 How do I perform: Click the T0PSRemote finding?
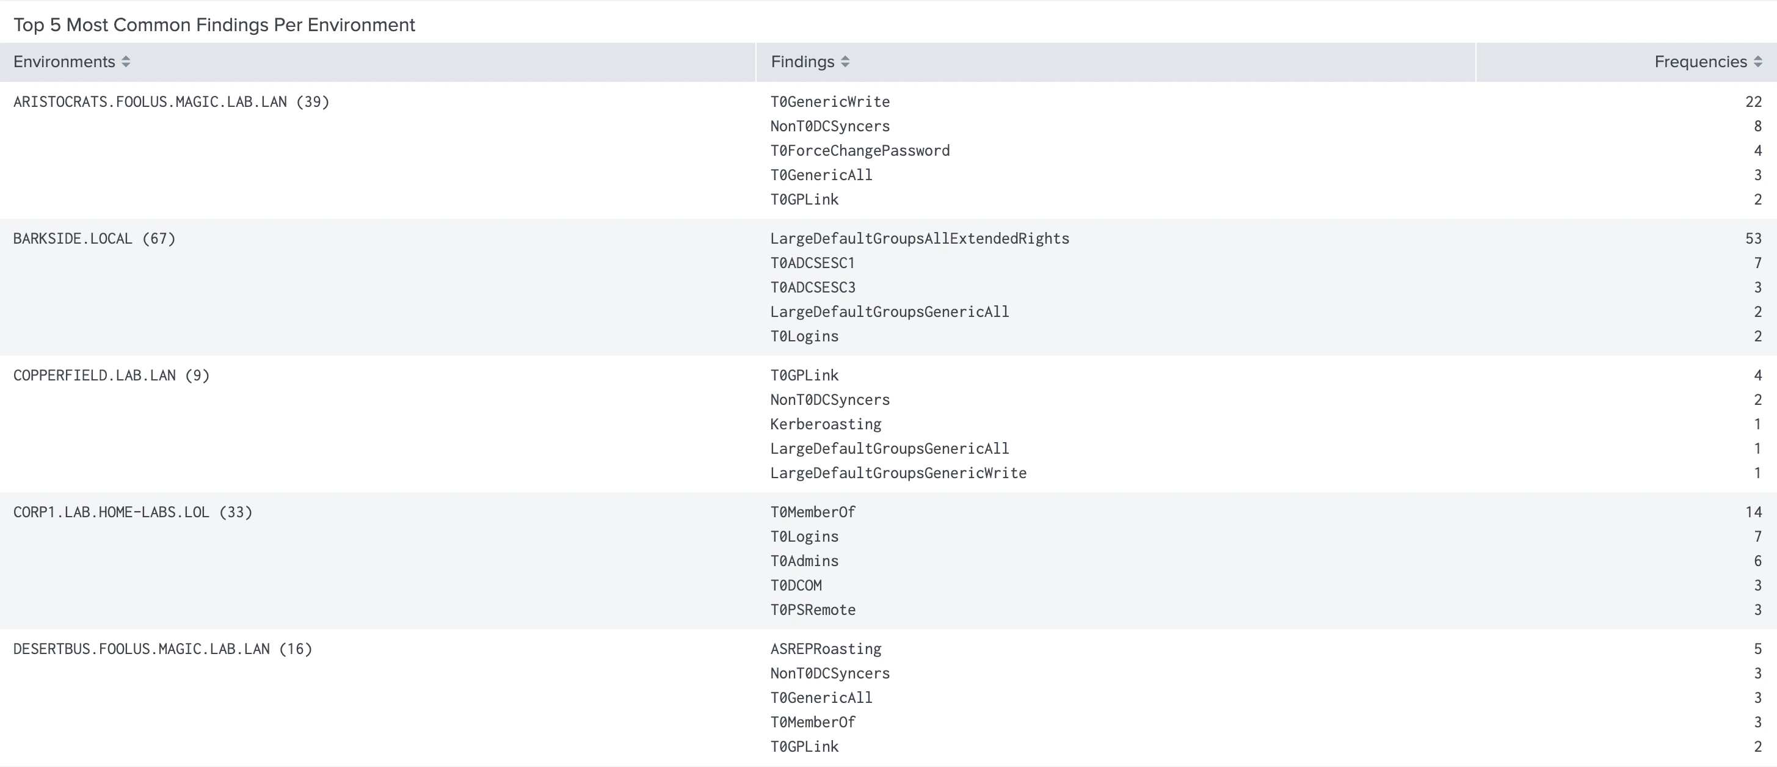click(x=813, y=609)
